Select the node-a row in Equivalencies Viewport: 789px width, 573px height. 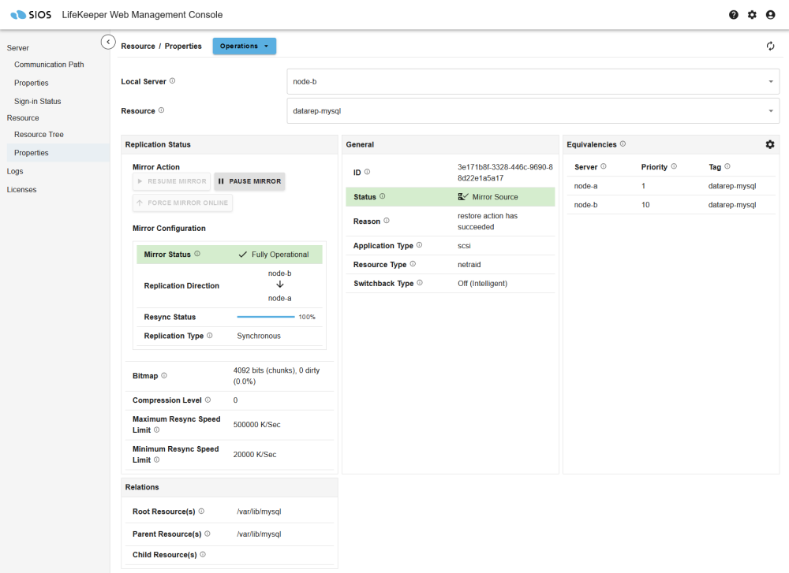tap(671, 186)
